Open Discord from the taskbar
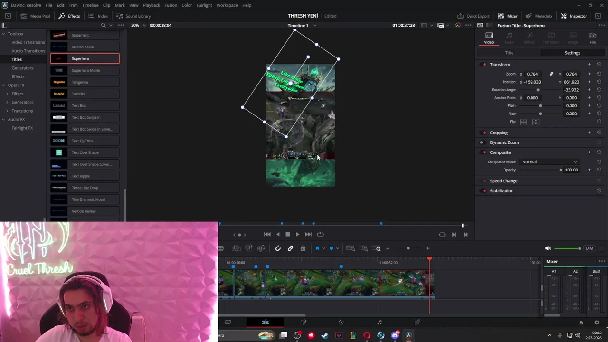 [x=395, y=335]
